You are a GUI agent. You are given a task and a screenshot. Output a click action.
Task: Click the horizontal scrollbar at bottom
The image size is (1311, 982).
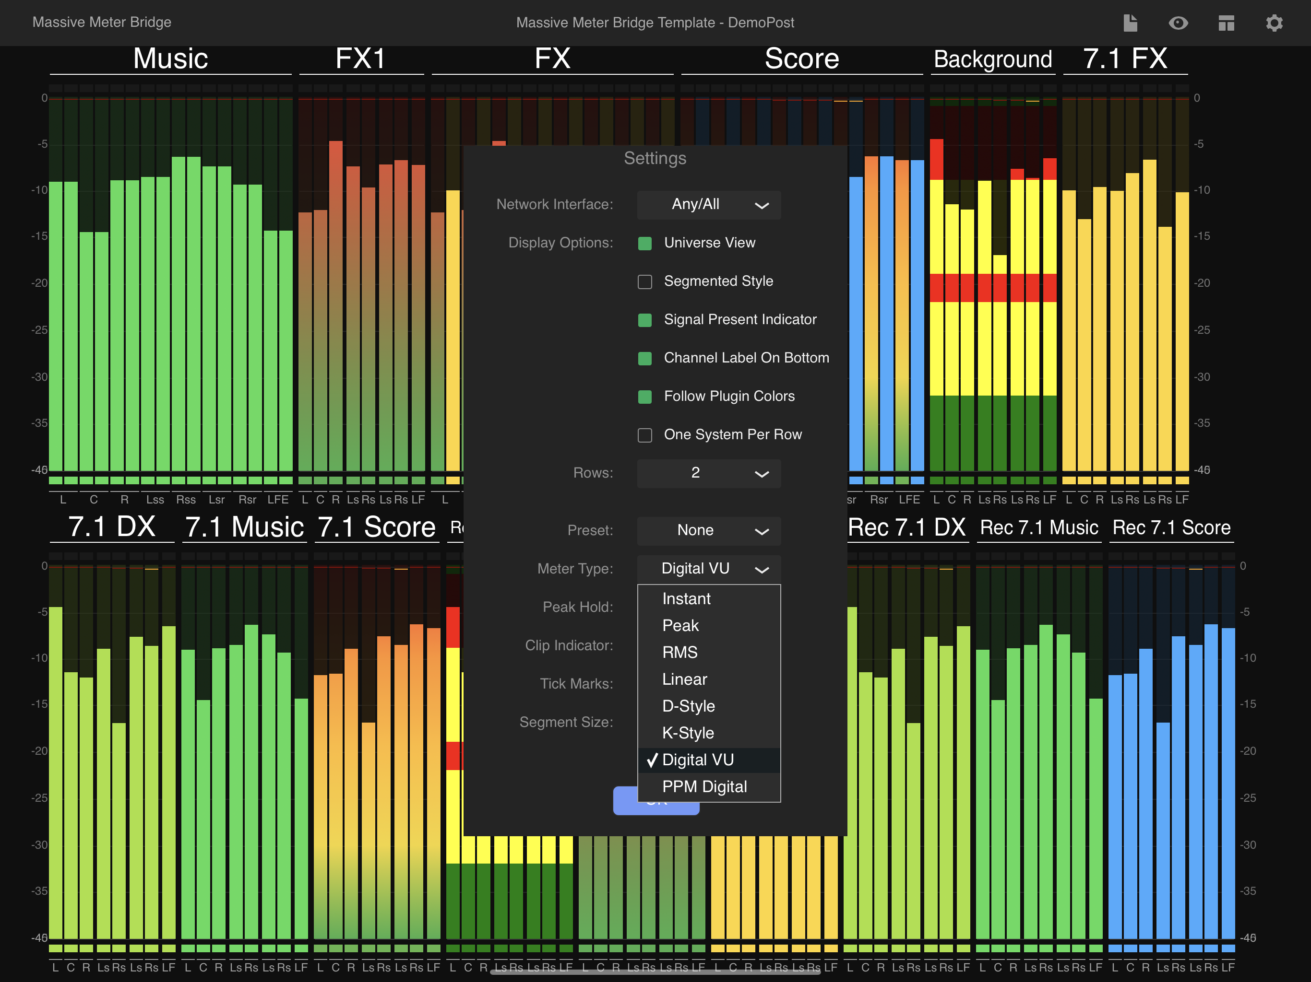[655, 972]
